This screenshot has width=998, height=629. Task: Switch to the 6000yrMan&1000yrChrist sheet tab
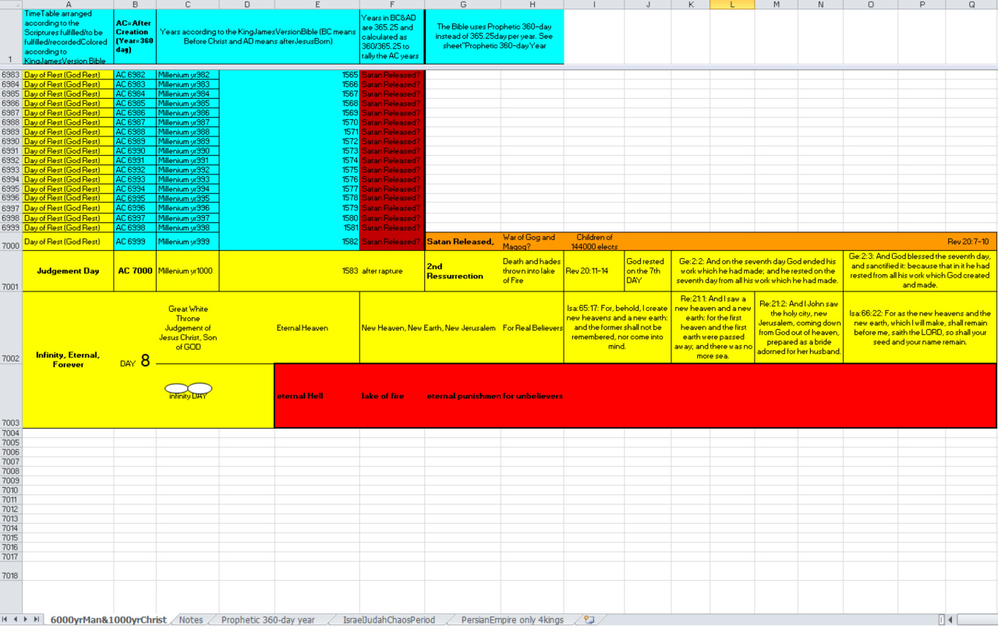(x=108, y=620)
